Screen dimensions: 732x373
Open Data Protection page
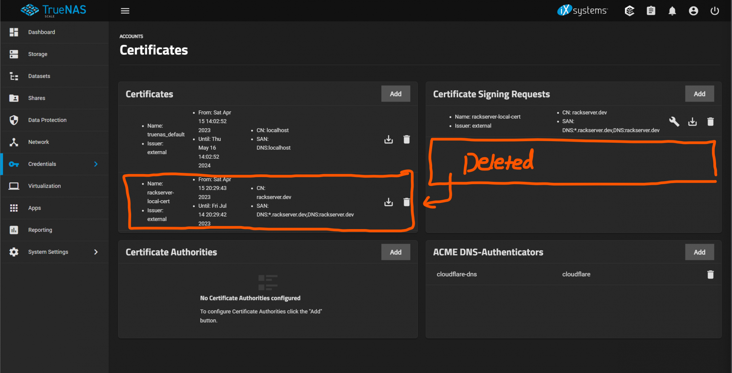[x=55, y=120]
